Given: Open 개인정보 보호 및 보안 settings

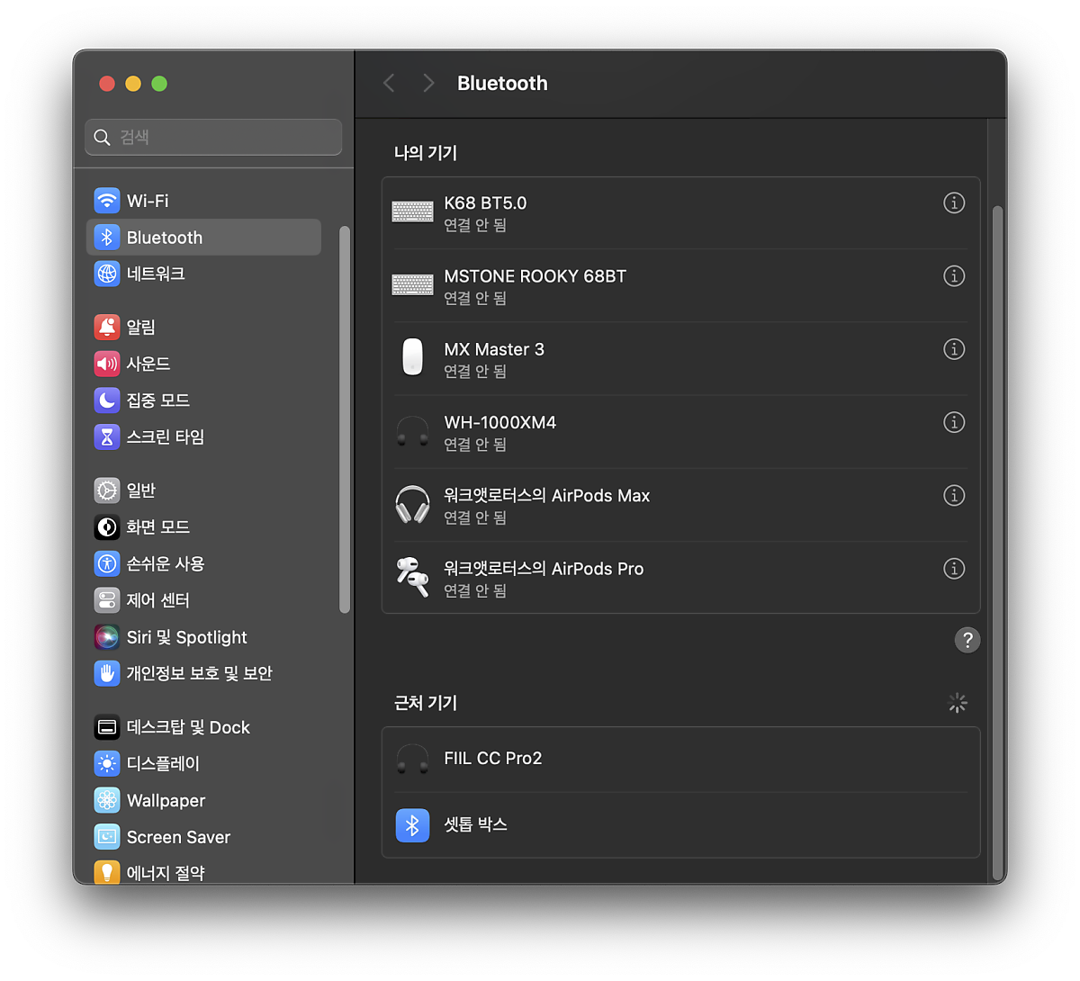Looking at the screenshot, I should point(203,673).
